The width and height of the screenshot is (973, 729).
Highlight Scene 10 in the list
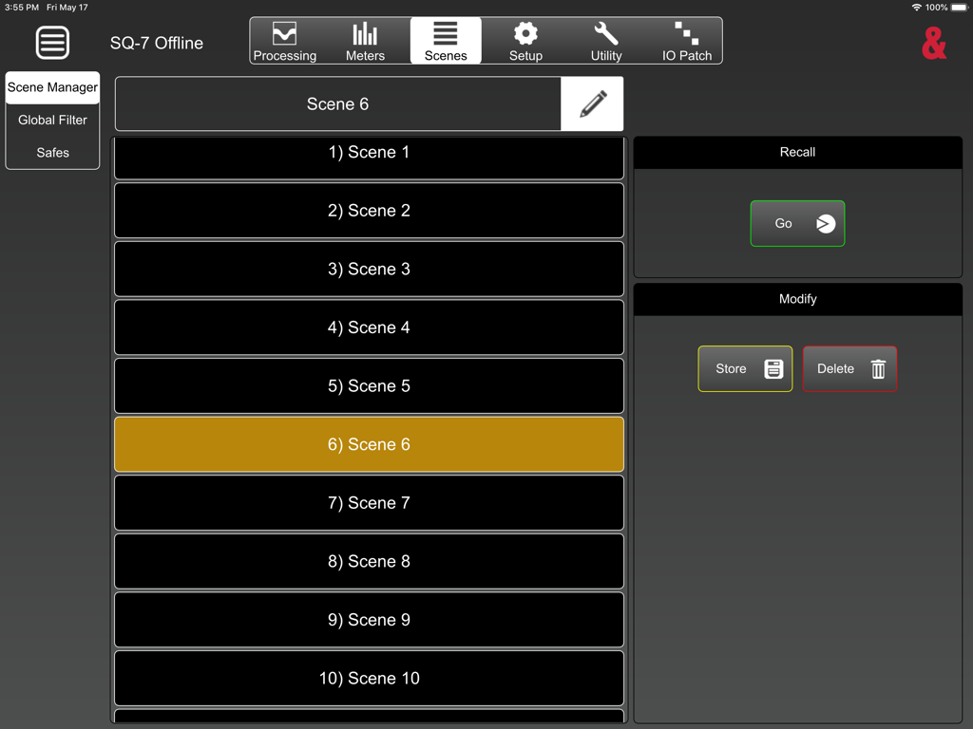(x=369, y=678)
